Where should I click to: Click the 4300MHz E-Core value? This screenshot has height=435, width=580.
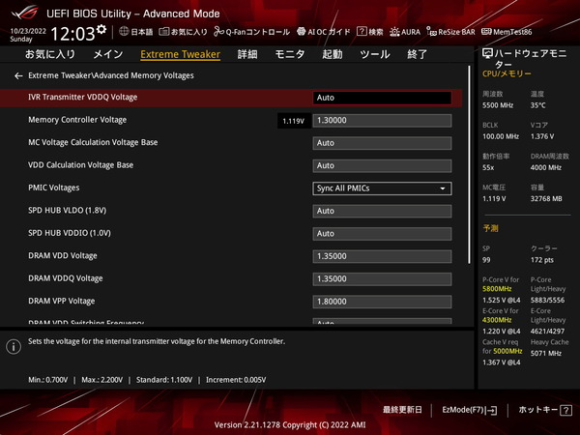pos(497,320)
